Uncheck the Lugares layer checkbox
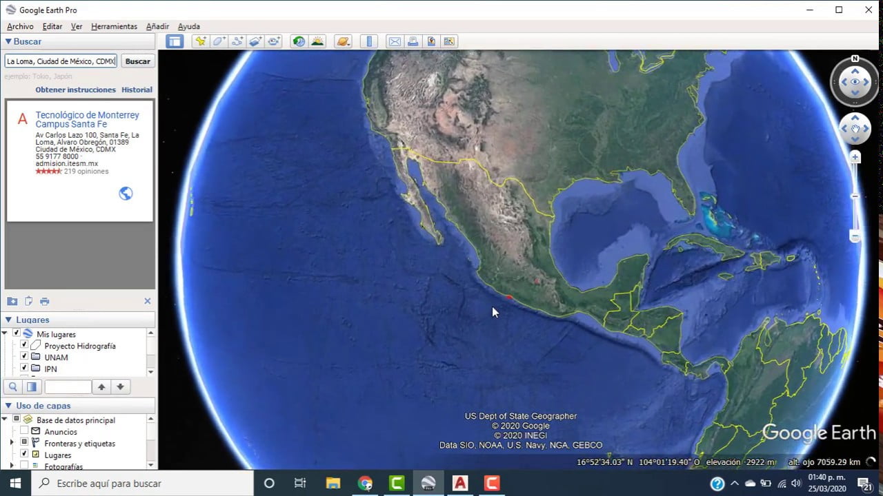The height and width of the screenshot is (496, 883). tap(24, 455)
